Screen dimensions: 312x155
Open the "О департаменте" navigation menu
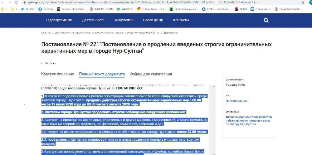(59, 20)
